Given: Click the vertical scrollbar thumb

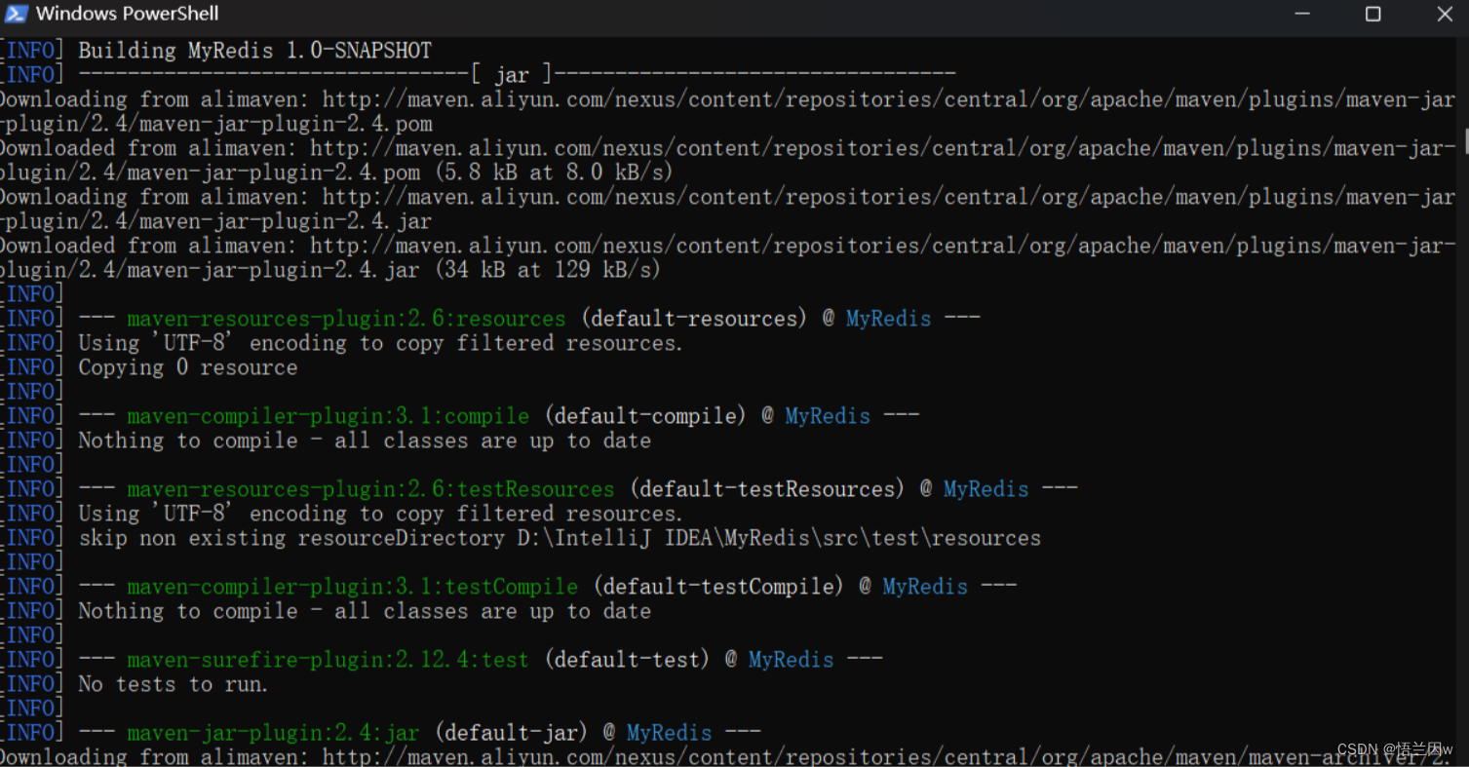Looking at the screenshot, I should click(x=1465, y=139).
